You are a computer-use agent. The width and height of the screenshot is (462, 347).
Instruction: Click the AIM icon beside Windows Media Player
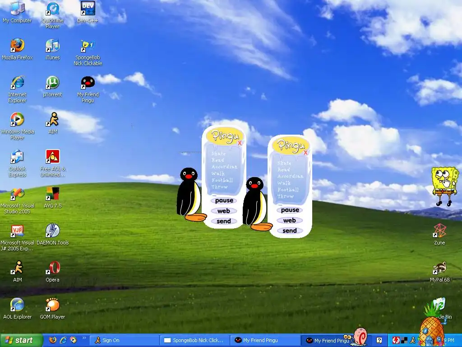pyautogui.click(x=53, y=123)
